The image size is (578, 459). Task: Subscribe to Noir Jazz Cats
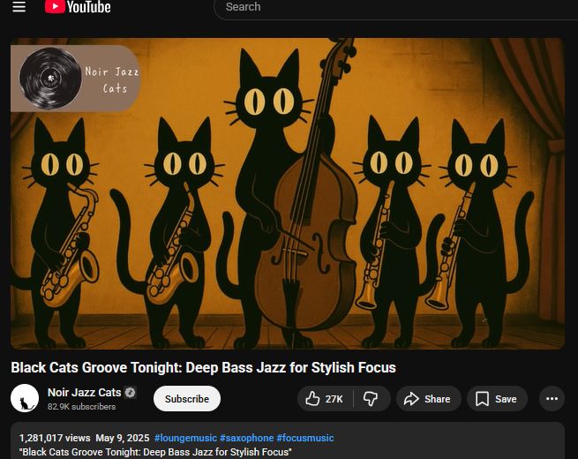tap(187, 399)
